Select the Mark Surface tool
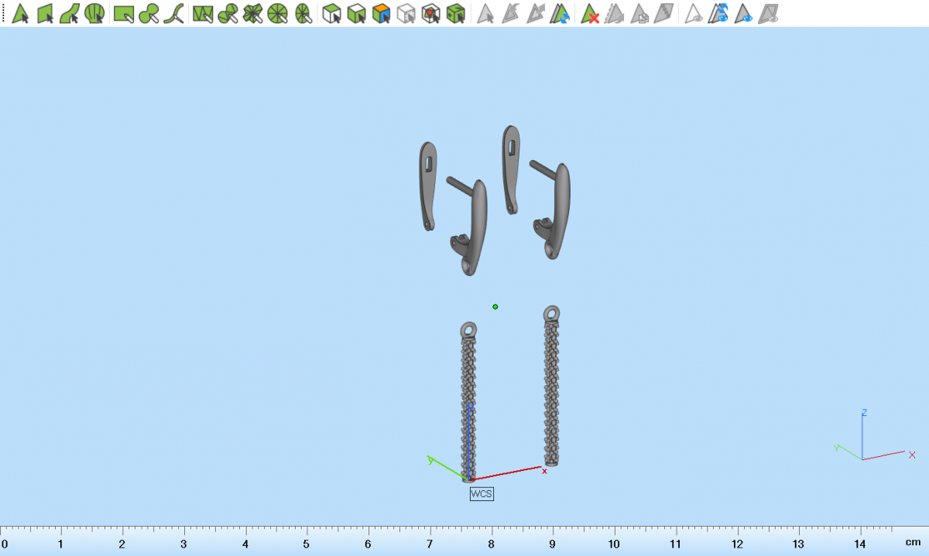 [70, 13]
